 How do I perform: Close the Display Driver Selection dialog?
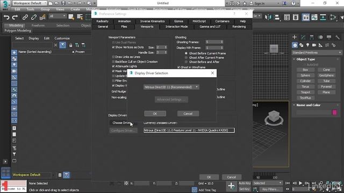point(212,73)
